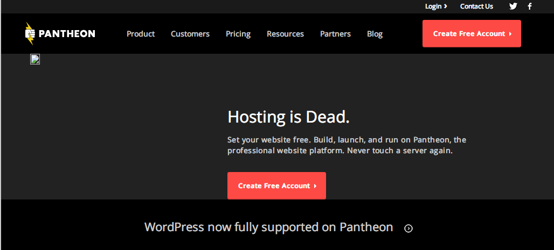Open the Contact Us link

coord(476,6)
